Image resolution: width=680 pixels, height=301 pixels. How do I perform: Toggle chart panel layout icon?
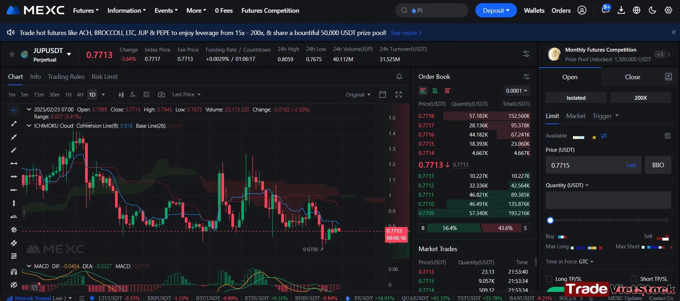click(x=382, y=94)
